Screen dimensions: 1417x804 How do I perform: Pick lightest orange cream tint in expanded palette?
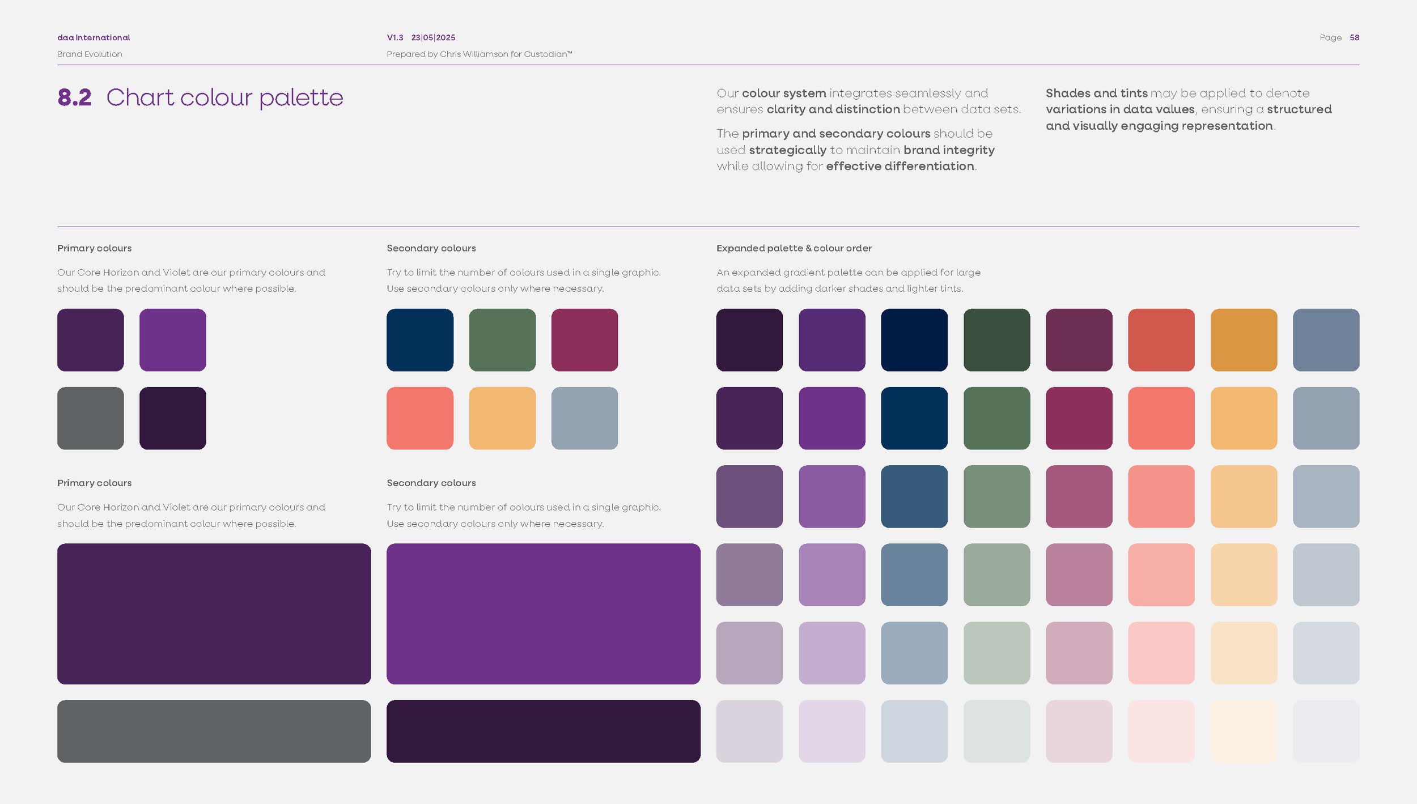1244,731
